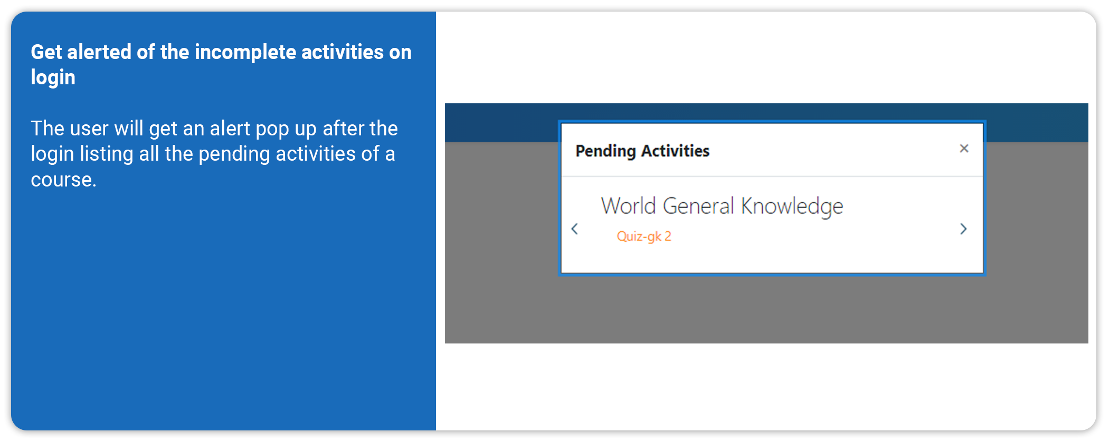Click white space below the popup screenshot

click(x=765, y=387)
